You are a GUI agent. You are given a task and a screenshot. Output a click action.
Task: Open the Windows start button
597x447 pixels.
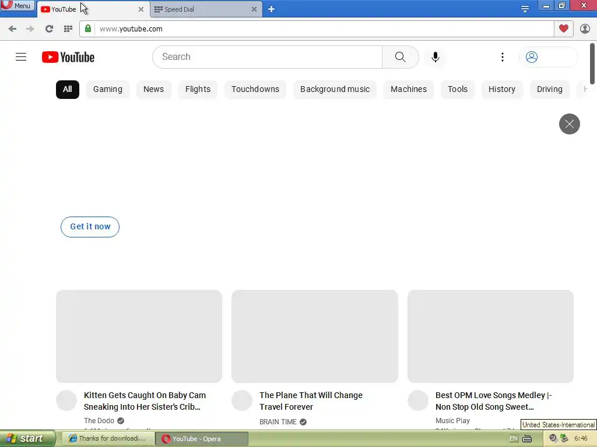[27, 438]
